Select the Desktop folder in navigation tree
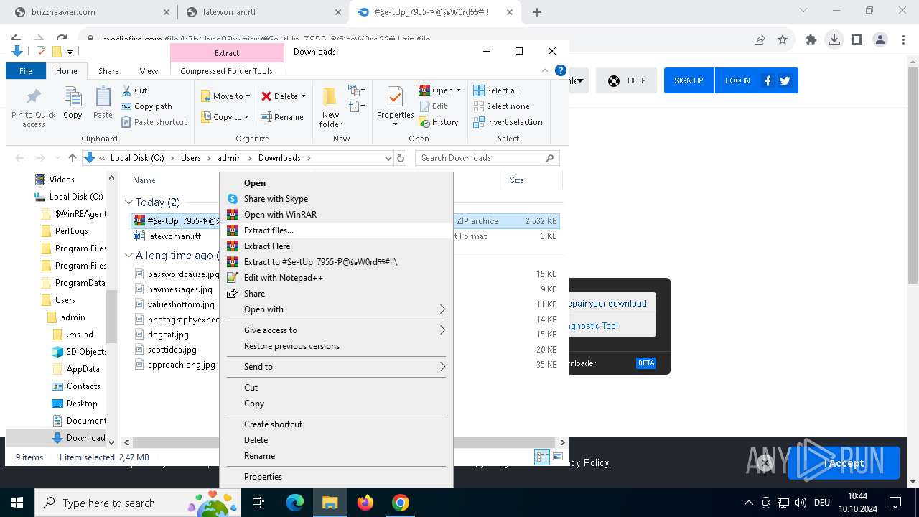This screenshot has height=517, width=919. (82, 404)
